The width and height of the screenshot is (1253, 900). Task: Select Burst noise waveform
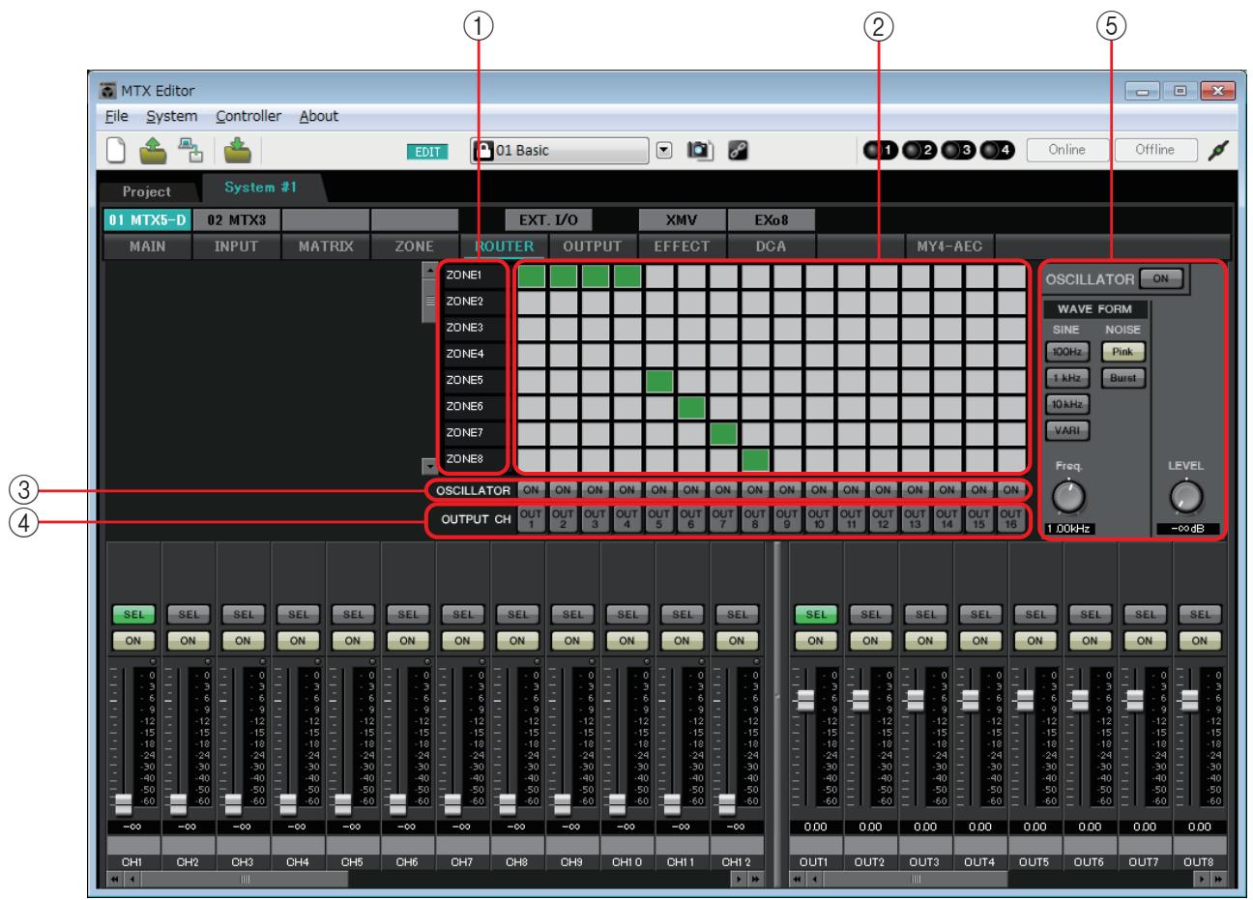coord(1122,378)
